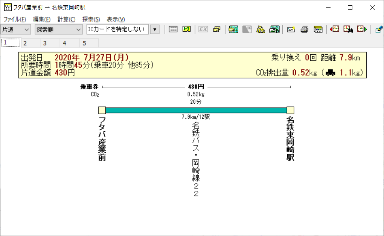Click the green pass with arrow icon

coord(274,29)
